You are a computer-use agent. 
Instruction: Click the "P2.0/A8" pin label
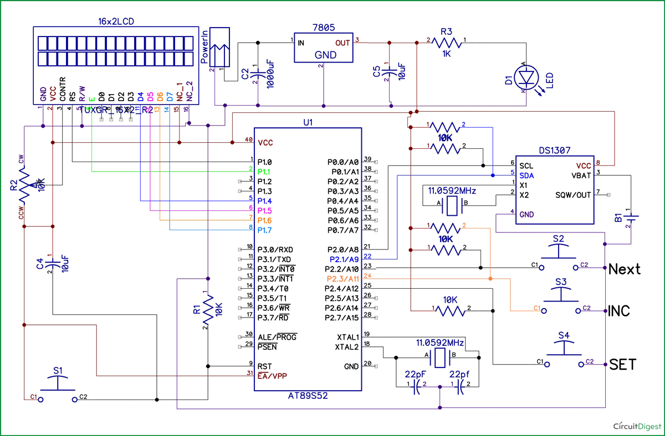tap(344, 250)
